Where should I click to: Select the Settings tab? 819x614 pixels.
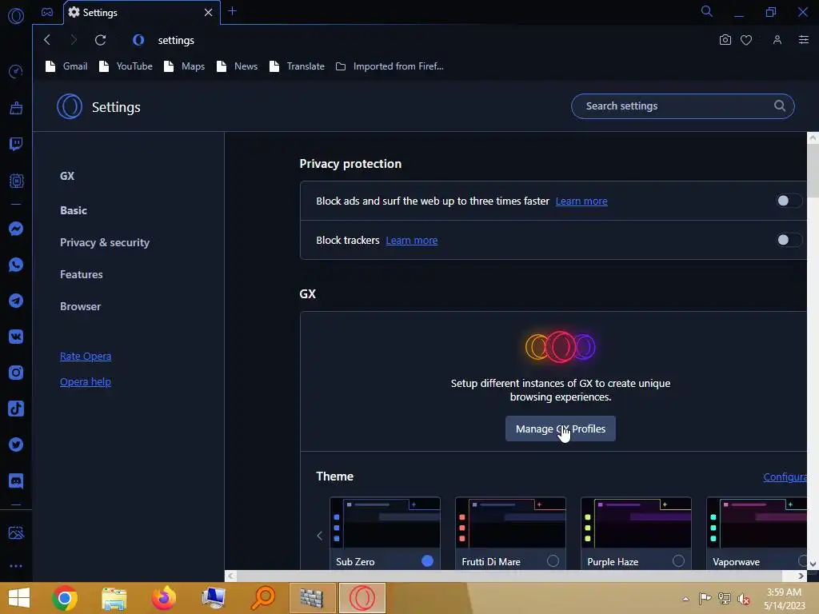pyautogui.click(x=141, y=12)
